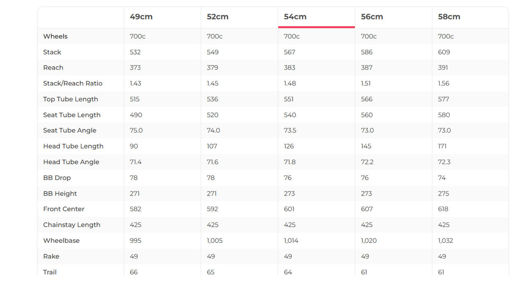Click the 1,032 wheelbase value for 58cm
The image size is (514, 289).
tap(445, 241)
